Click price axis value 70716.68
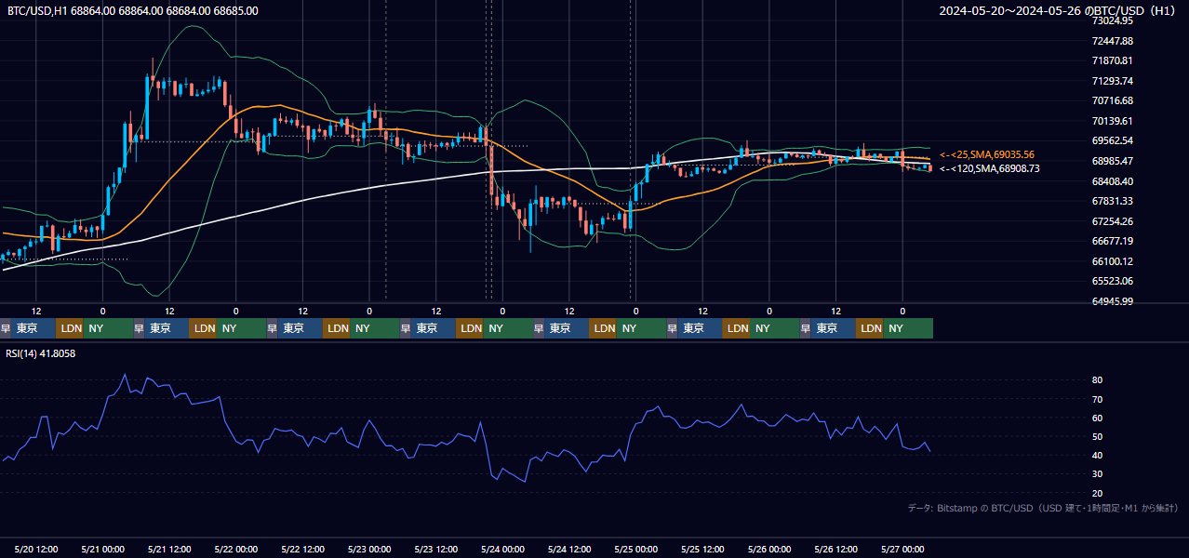1189x558 pixels. (x=1112, y=100)
